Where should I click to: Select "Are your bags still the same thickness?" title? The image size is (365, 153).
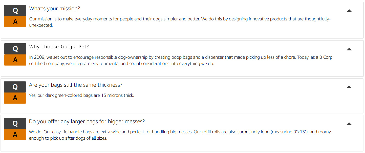(76, 85)
